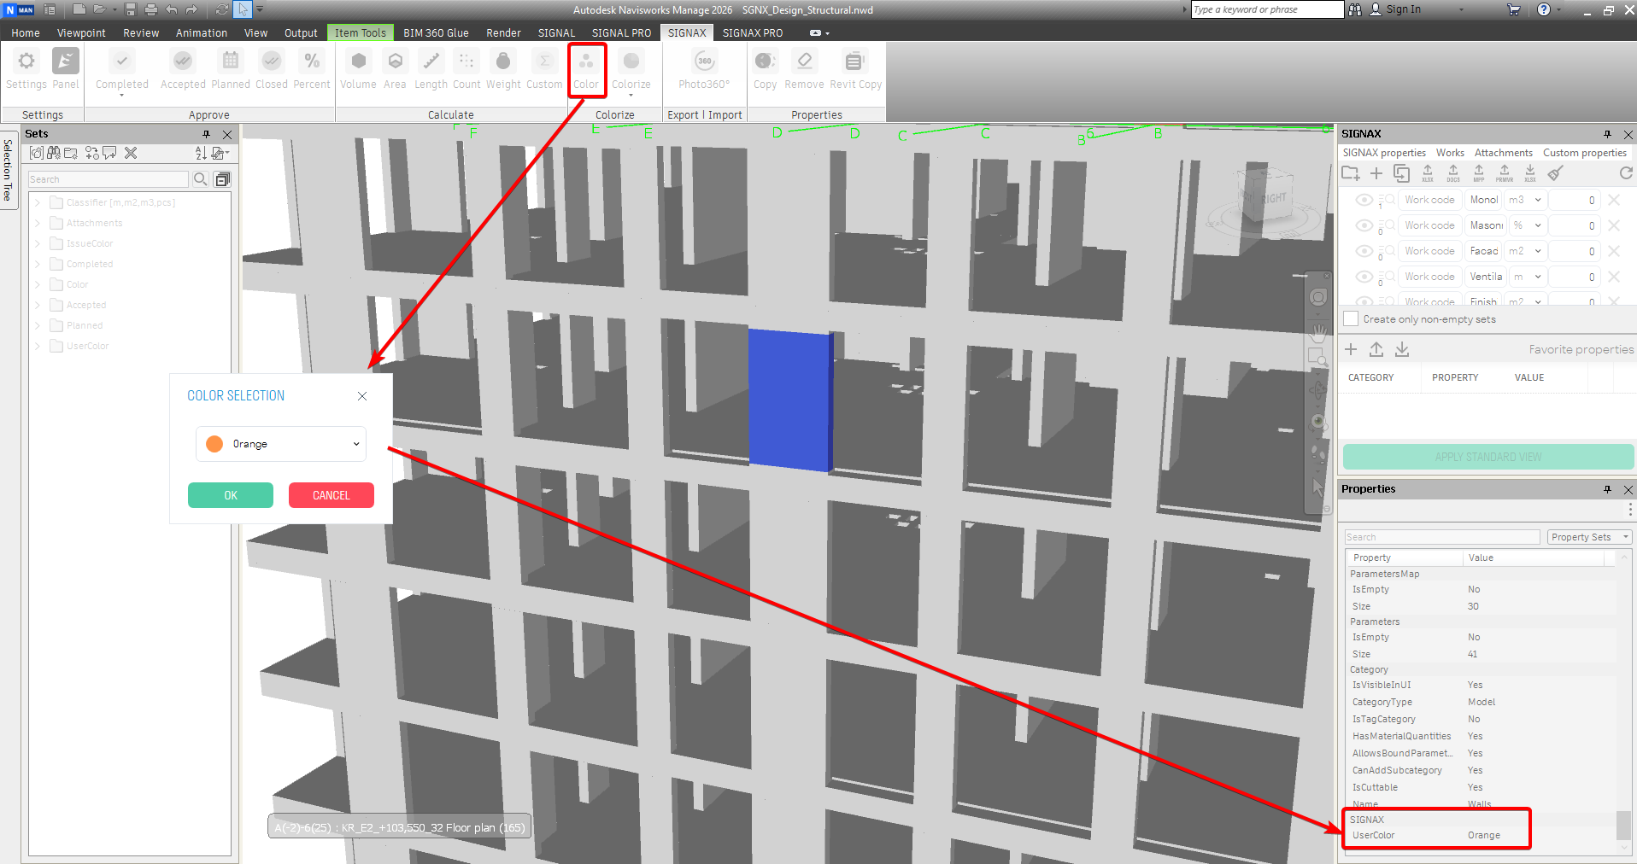The image size is (1637, 864).
Task: Open the Orange color dropdown
Action: tap(281, 444)
